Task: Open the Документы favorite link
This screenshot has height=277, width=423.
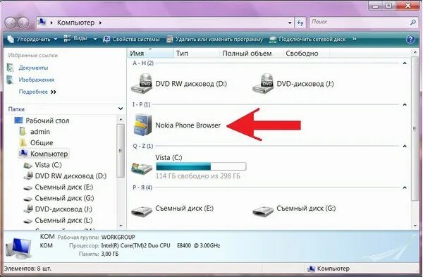Action: click(33, 68)
